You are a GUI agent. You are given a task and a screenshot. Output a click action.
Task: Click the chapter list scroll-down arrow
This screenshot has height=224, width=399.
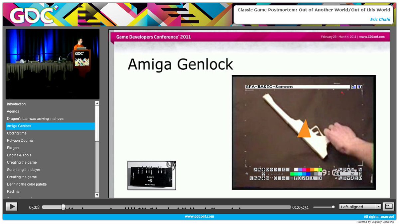click(97, 195)
